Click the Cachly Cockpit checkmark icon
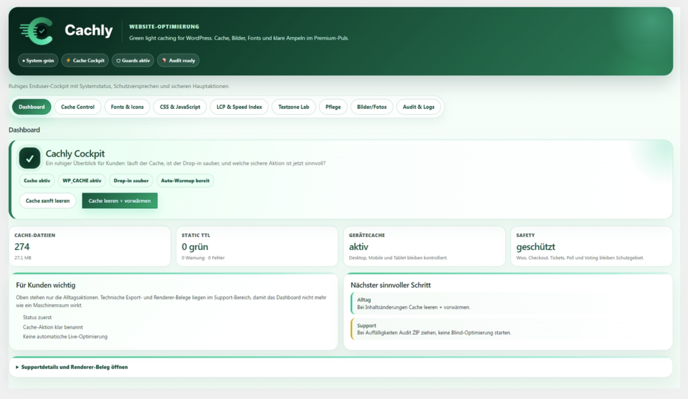The width and height of the screenshot is (688, 399). 30,158
